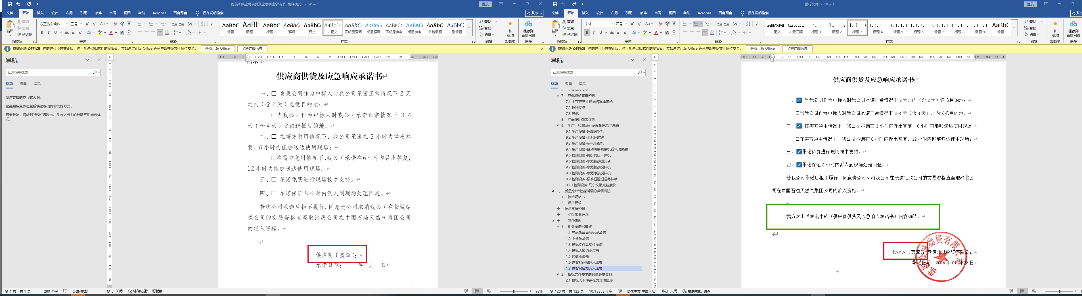Open the font name dropdown in the right window
1082x296 pixels.
click(x=612, y=24)
